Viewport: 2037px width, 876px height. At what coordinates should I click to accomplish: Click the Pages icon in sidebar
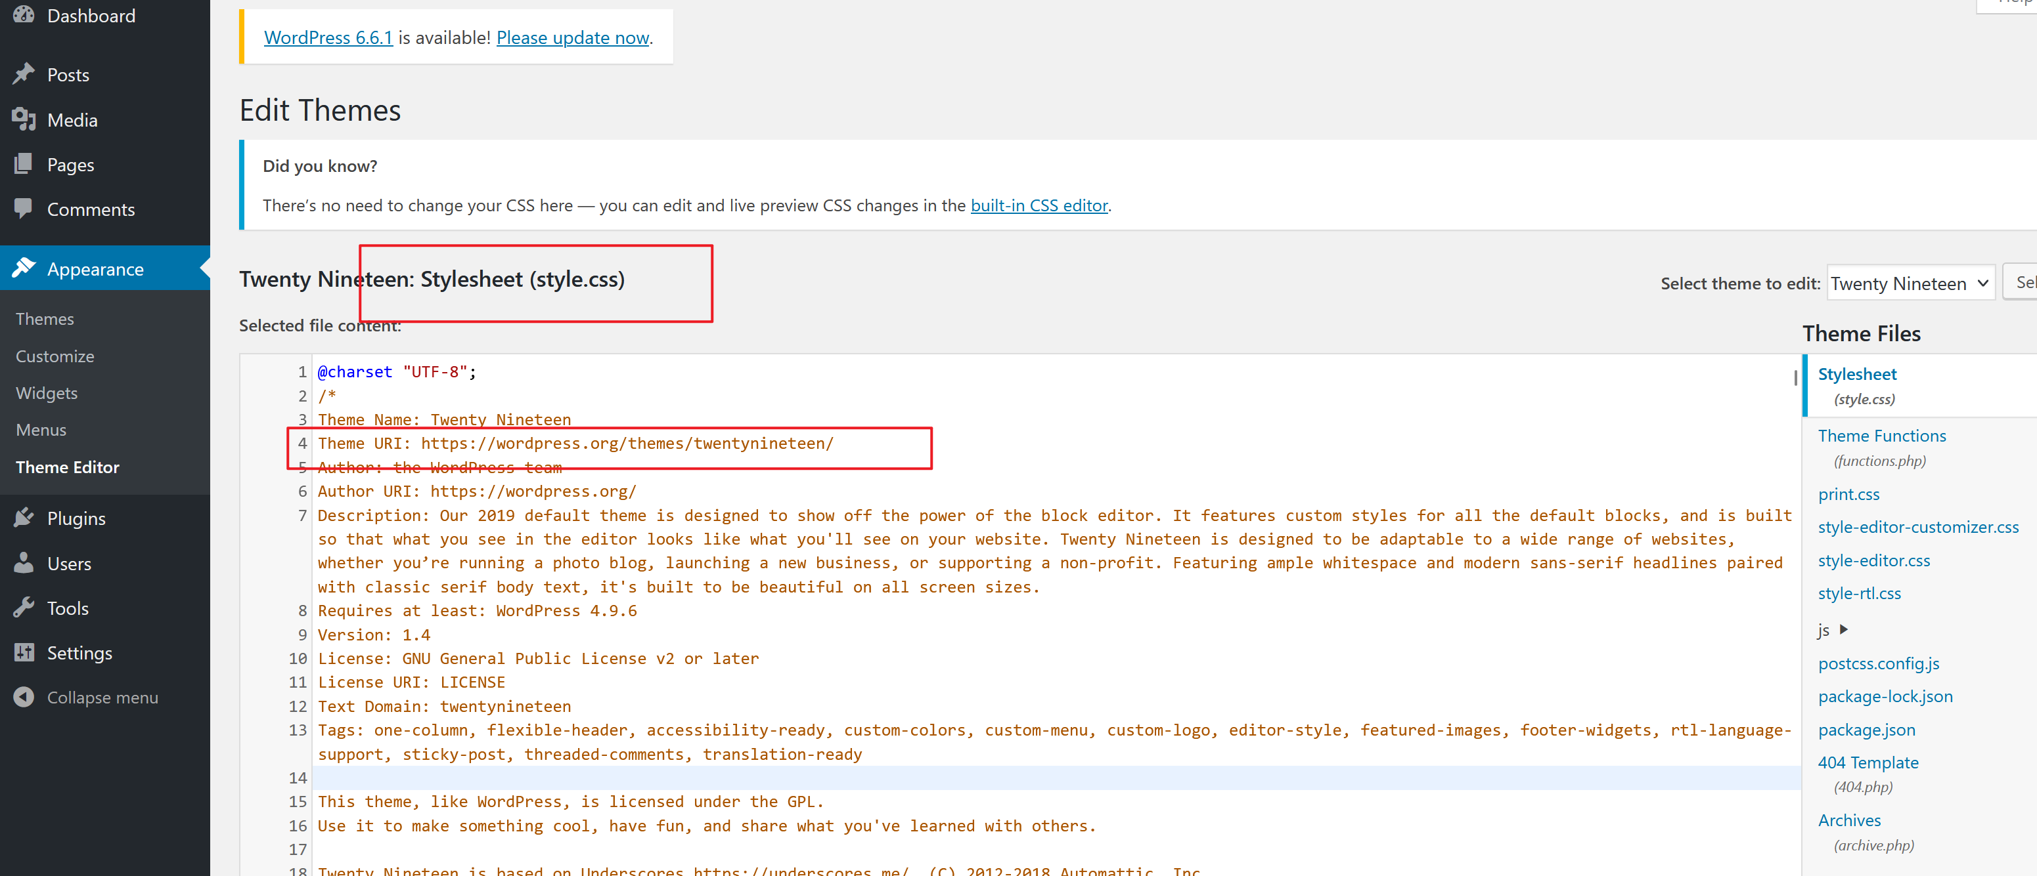click(24, 164)
